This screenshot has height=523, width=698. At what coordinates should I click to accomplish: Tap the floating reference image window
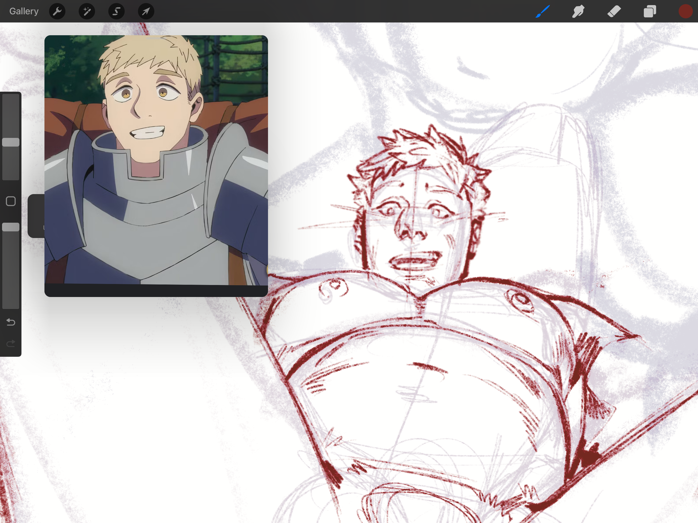tap(156, 166)
